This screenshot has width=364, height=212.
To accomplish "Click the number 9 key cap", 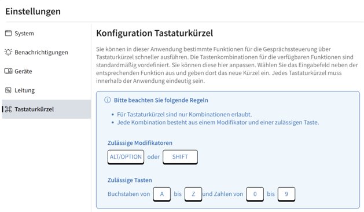I will click(286, 194).
